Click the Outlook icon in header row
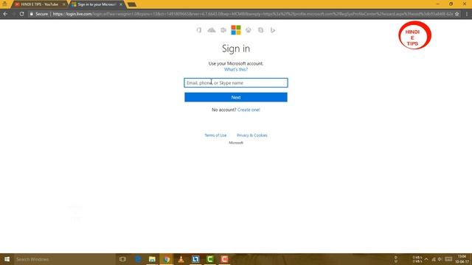The width and height of the screenshot is (472, 265). (x=223, y=30)
